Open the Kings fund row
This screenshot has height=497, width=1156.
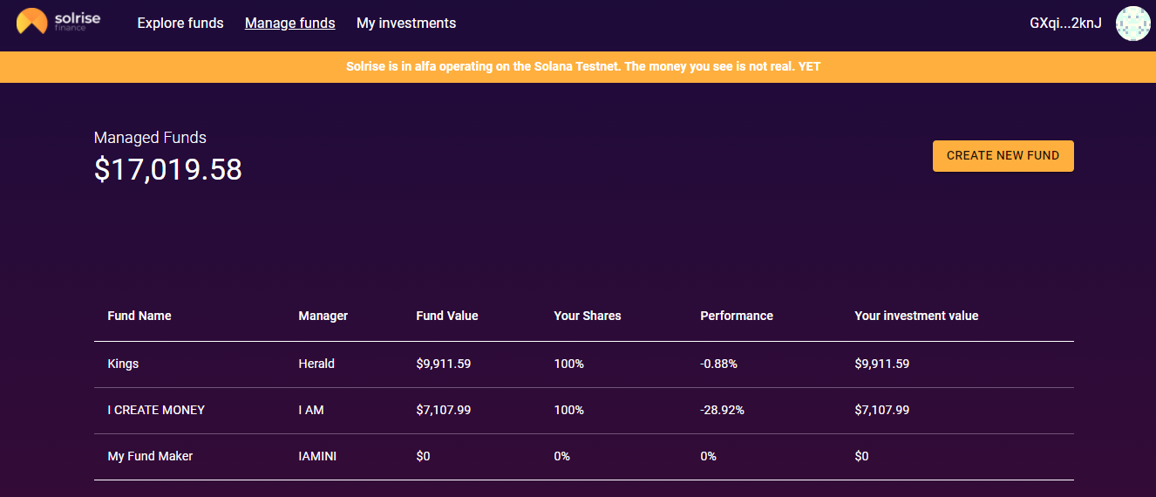point(584,364)
